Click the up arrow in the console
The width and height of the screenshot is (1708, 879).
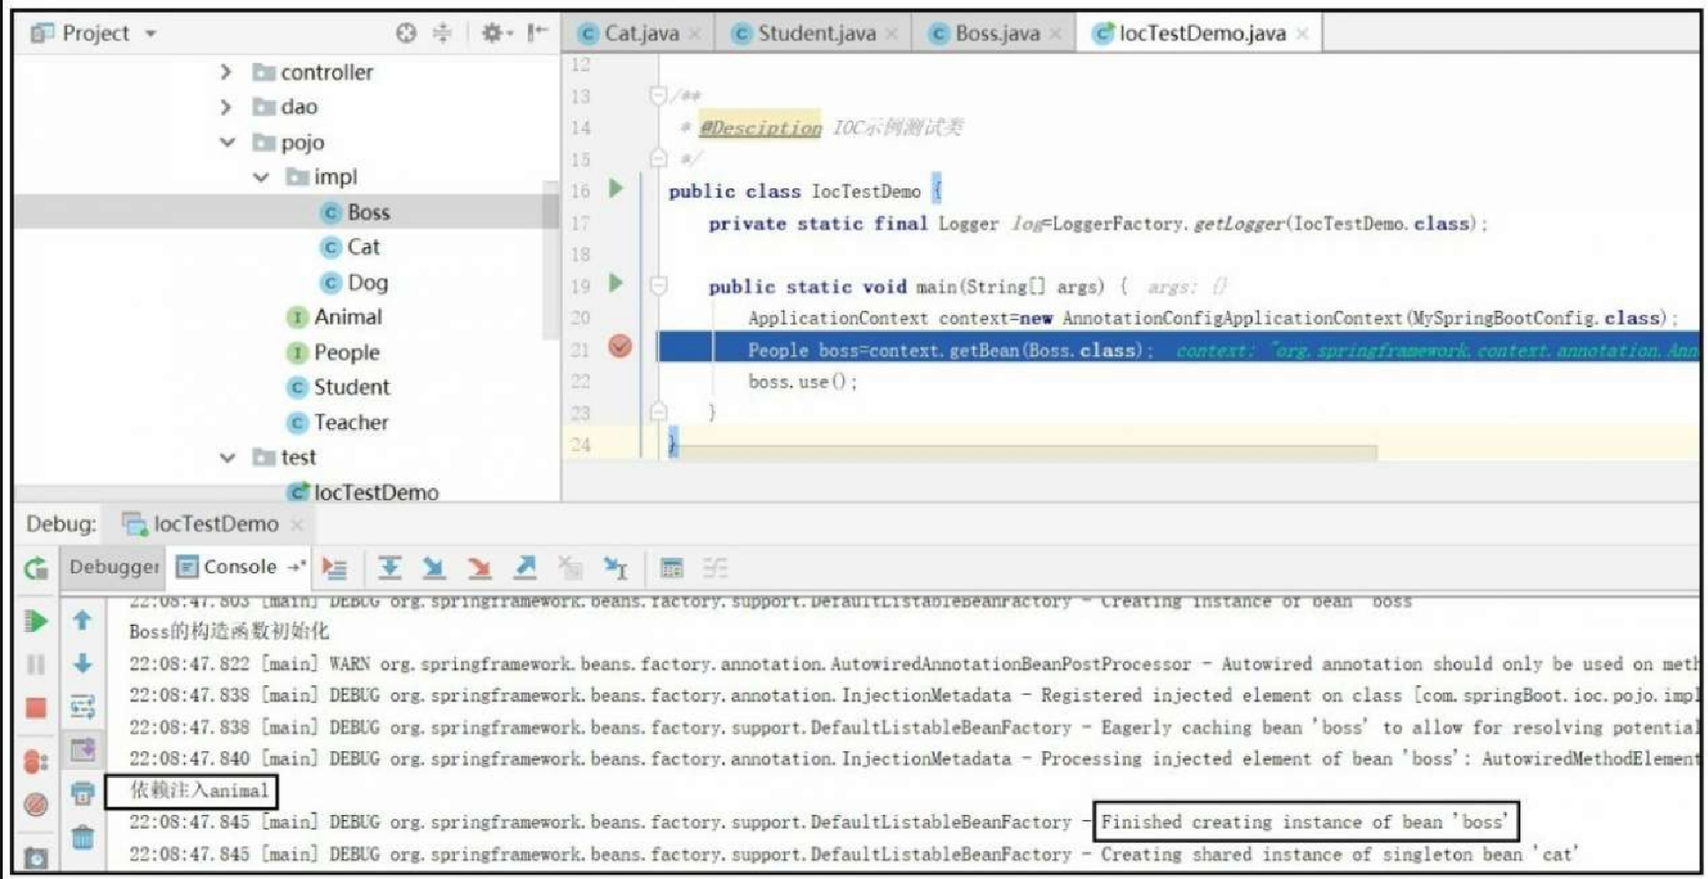(82, 621)
